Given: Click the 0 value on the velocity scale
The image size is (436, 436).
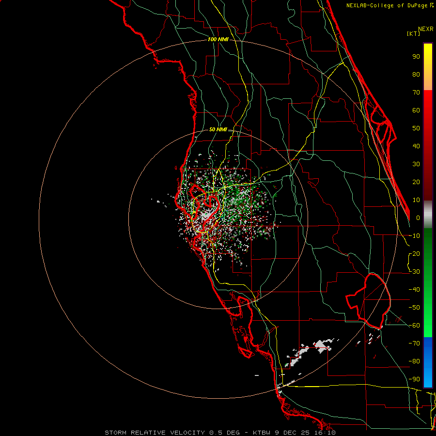Looking at the screenshot, I should click(x=418, y=218).
